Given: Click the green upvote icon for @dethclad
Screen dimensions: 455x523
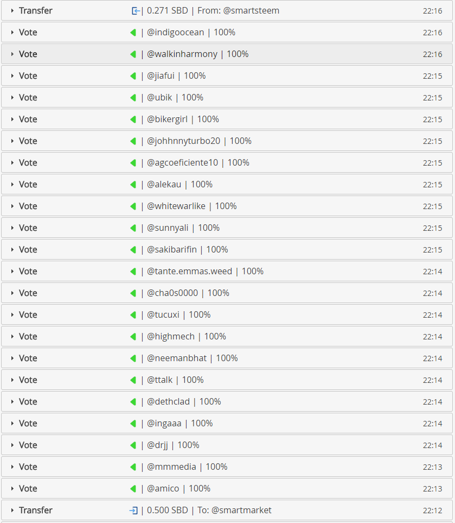Looking at the screenshot, I should coord(133,401).
